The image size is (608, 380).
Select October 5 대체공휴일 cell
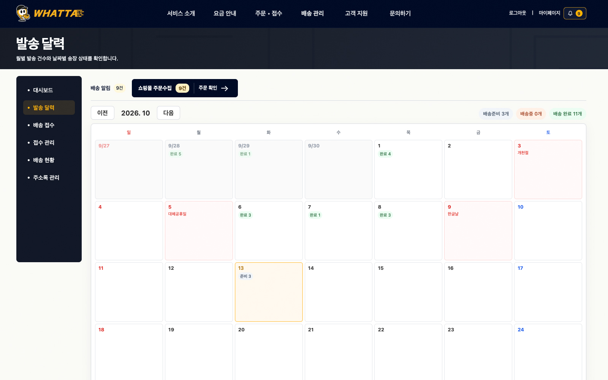point(199,231)
